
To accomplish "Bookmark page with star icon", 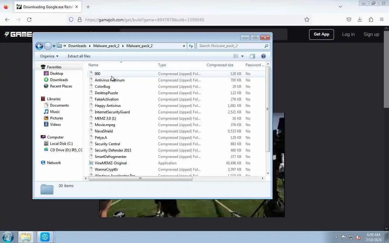I will coord(307,20).
